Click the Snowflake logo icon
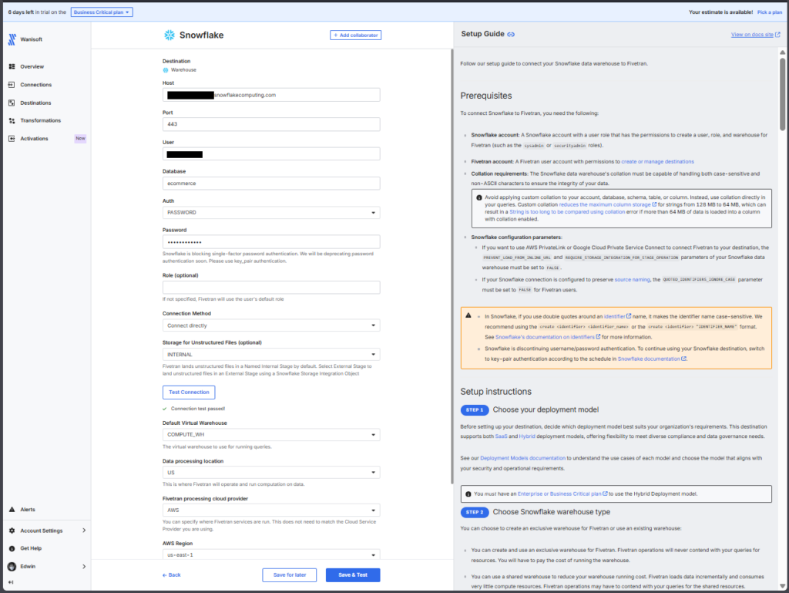This screenshot has width=789, height=593. coord(170,35)
